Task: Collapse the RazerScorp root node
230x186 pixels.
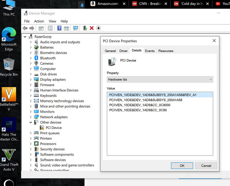Action: [25, 37]
